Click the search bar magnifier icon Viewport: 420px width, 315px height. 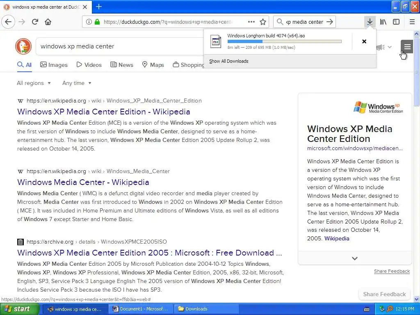point(280,22)
